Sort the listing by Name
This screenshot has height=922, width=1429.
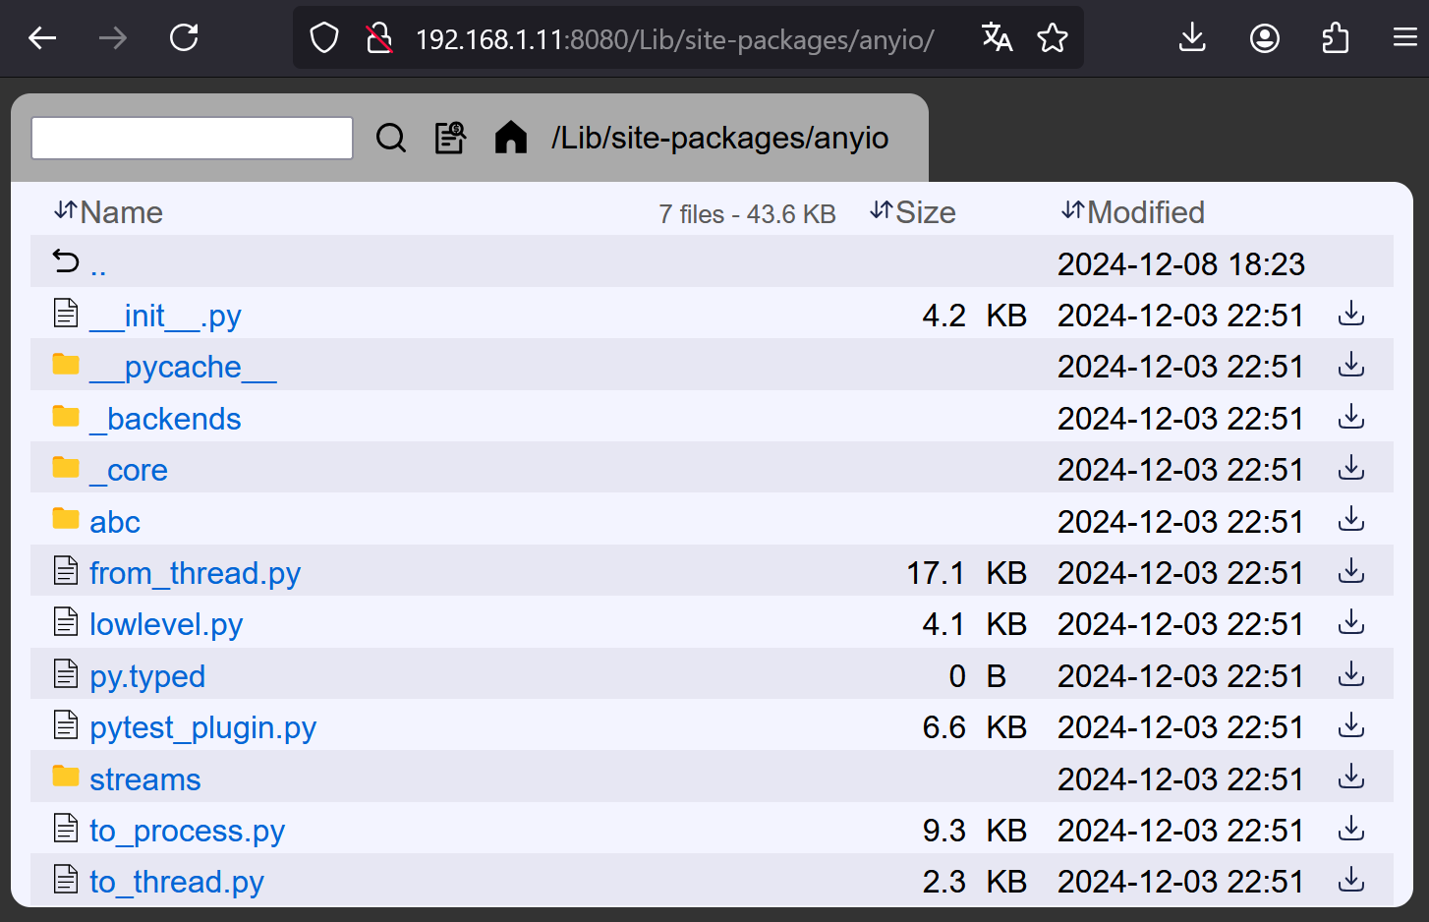108,212
